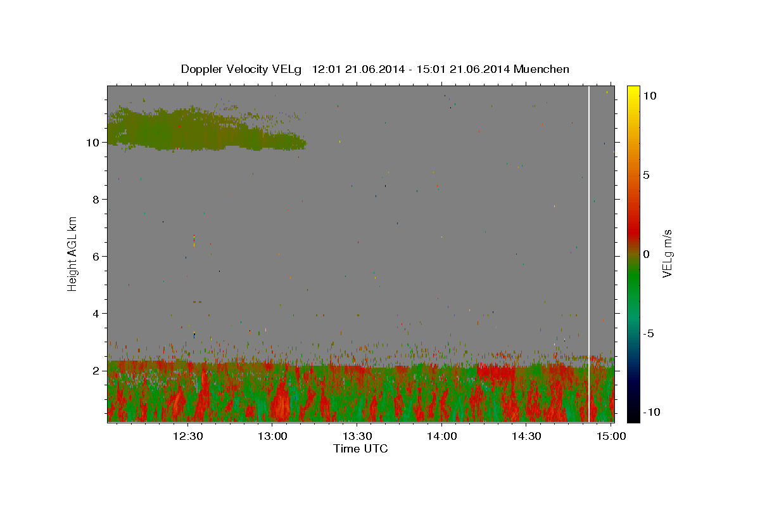Click the height tick label 10 on y-axis
The height and width of the screenshot is (507, 760).
93,142
